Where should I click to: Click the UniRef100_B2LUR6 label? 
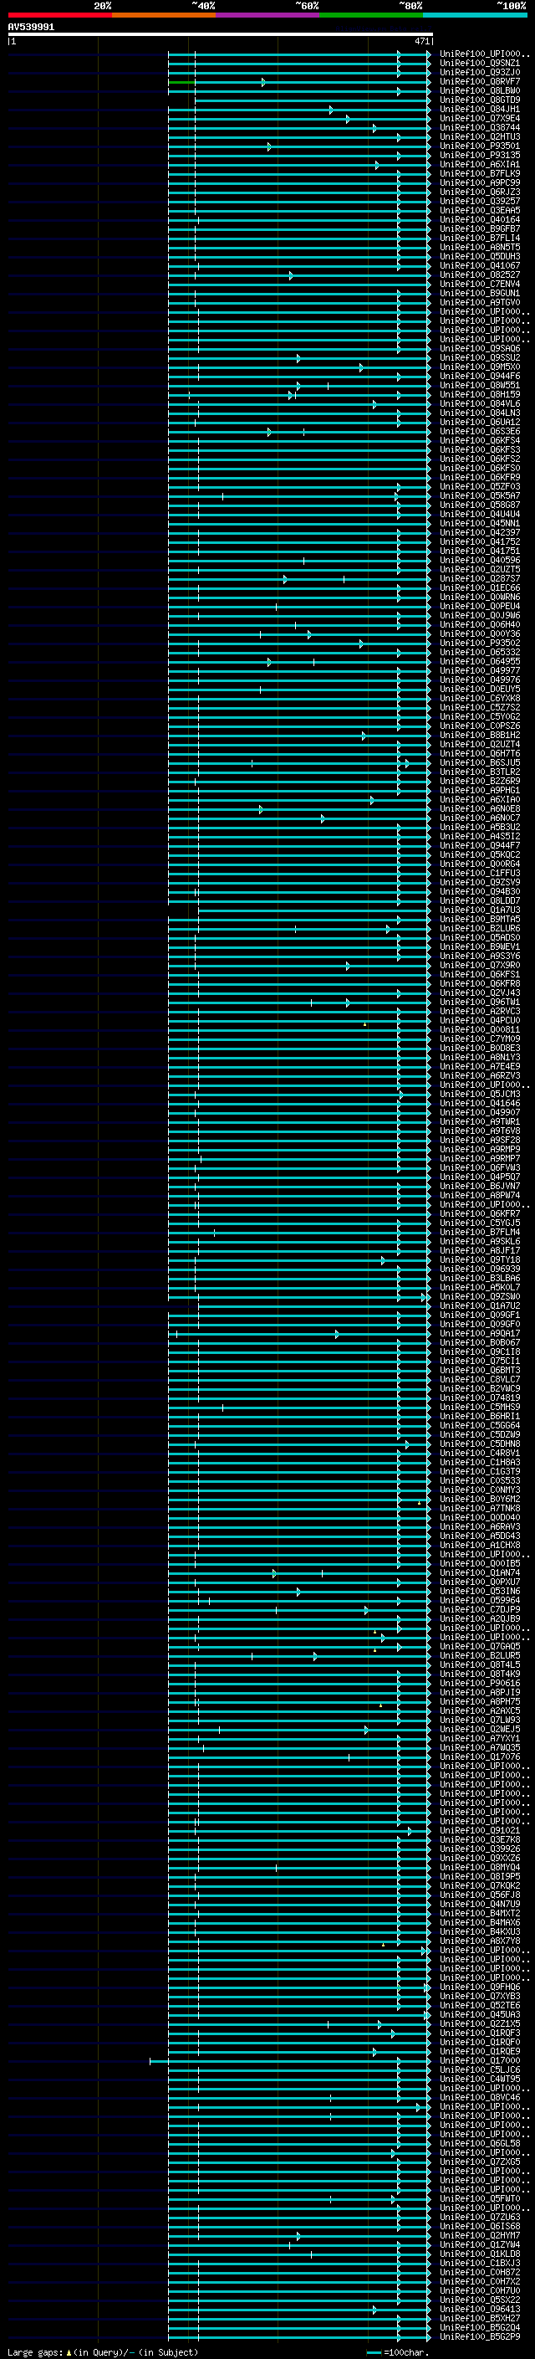480,929
